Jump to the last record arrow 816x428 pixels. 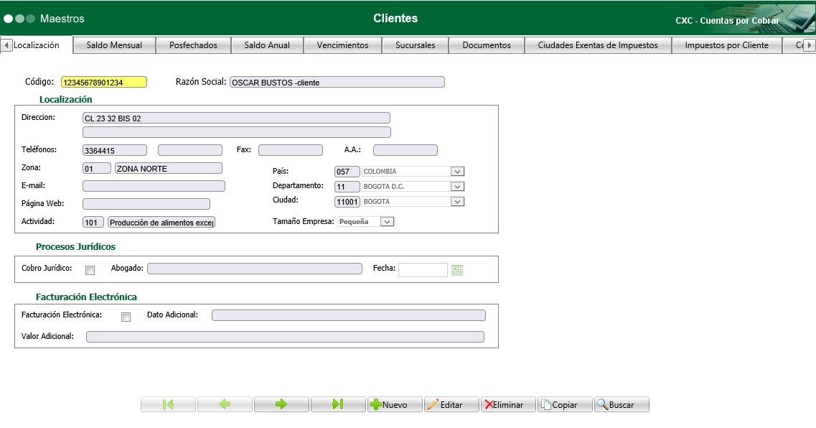pos(337,405)
